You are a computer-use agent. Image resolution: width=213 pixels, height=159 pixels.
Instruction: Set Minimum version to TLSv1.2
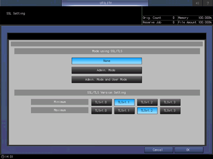147,102
